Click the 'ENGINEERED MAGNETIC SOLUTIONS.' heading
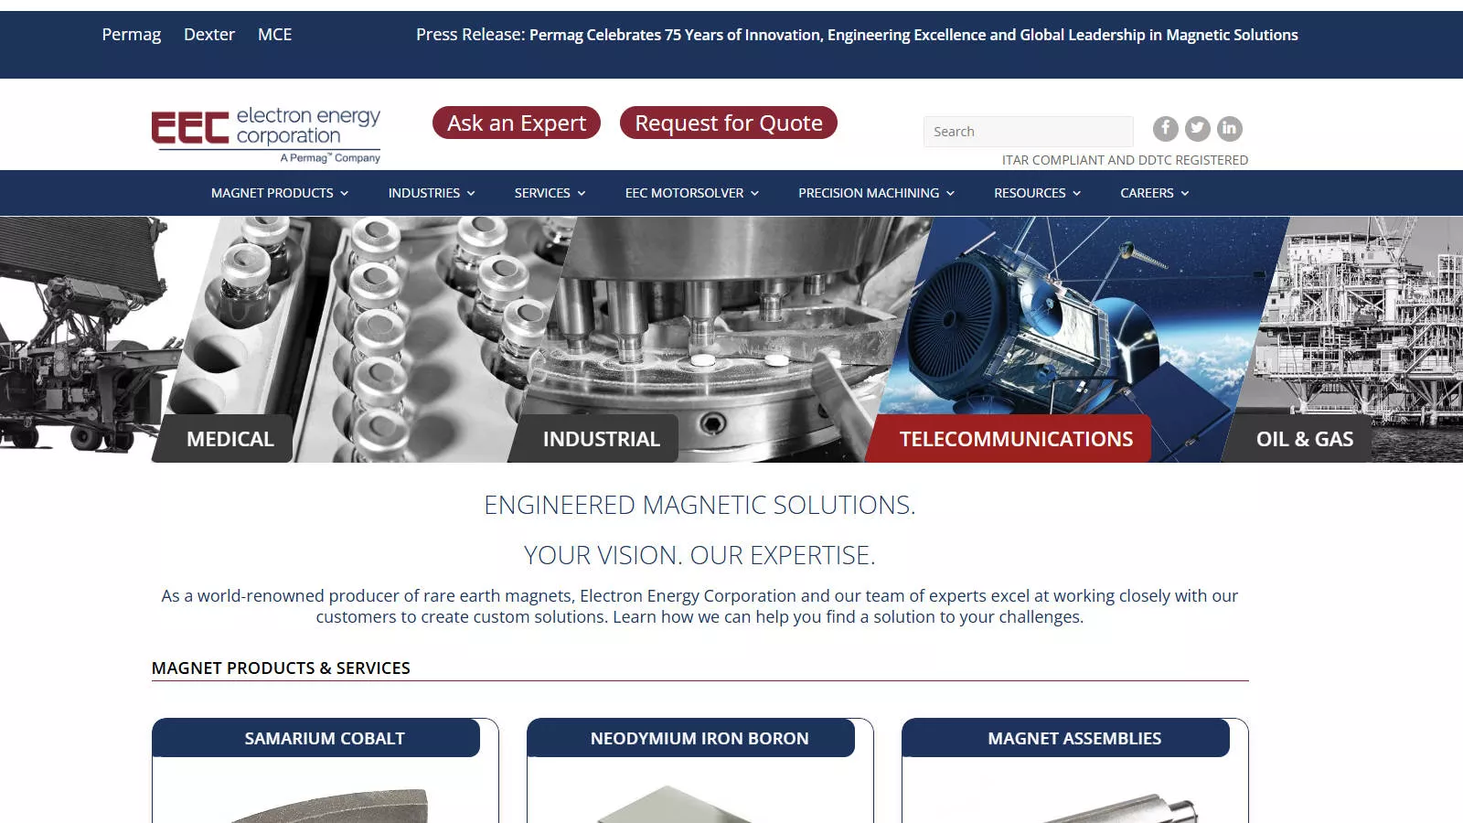Image resolution: width=1463 pixels, height=823 pixels. coord(699,505)
